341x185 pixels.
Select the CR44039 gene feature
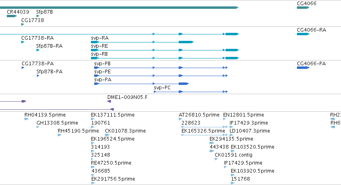12,16
